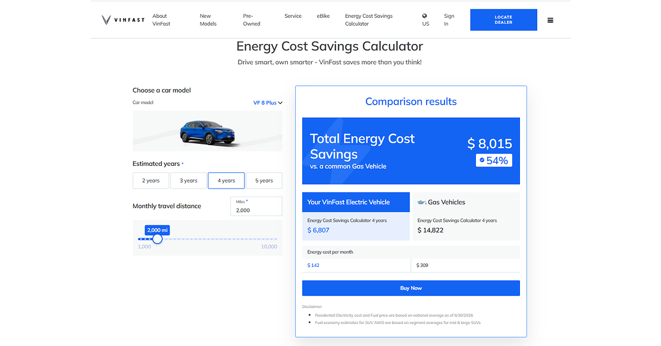Click the Residential Electricity cost disclaimer line
661x346 pixels.
pyautogui.click(x=394, y=315)
